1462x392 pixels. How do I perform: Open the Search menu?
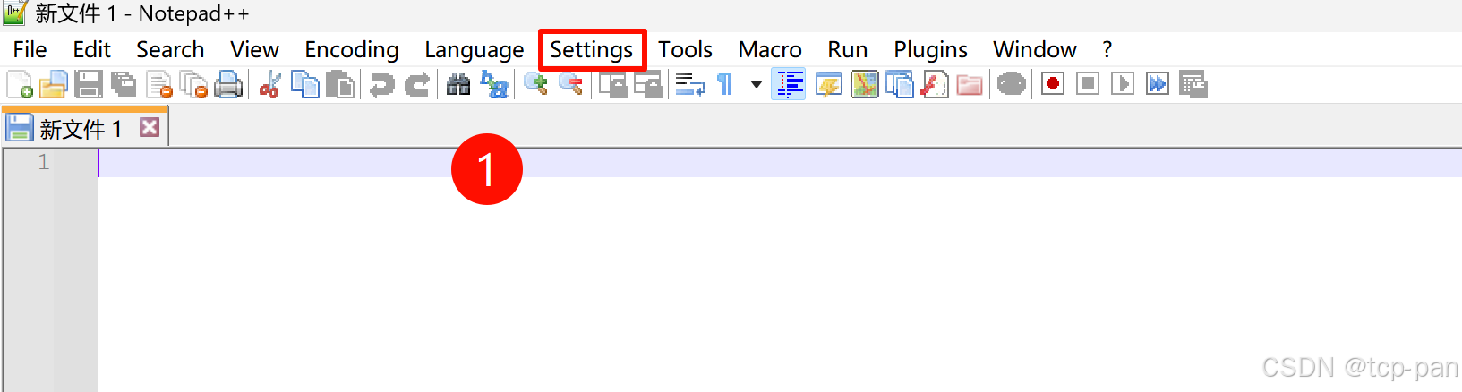(x=170, y=50)
